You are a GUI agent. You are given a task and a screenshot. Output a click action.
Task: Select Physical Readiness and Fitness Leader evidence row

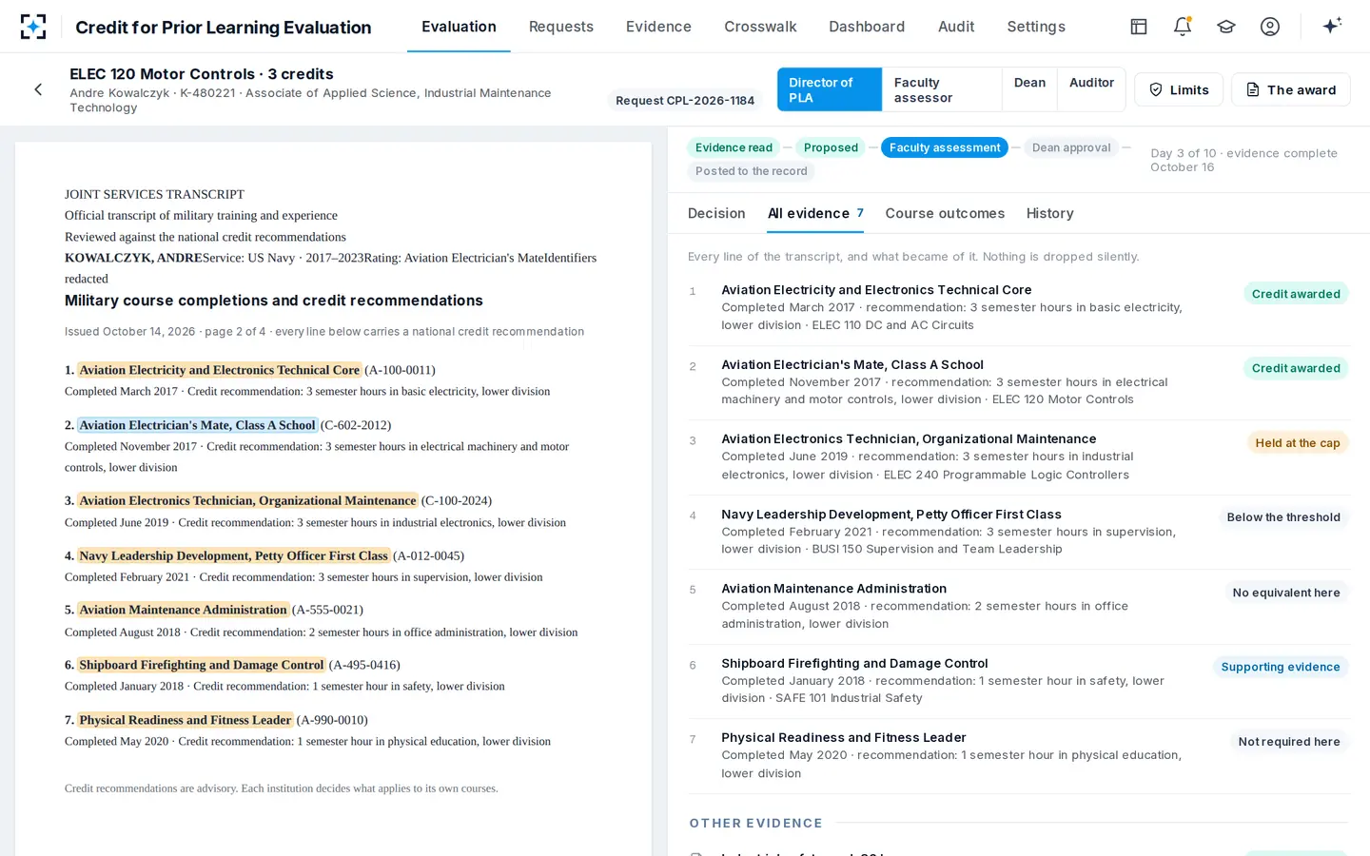(1018, 755)
